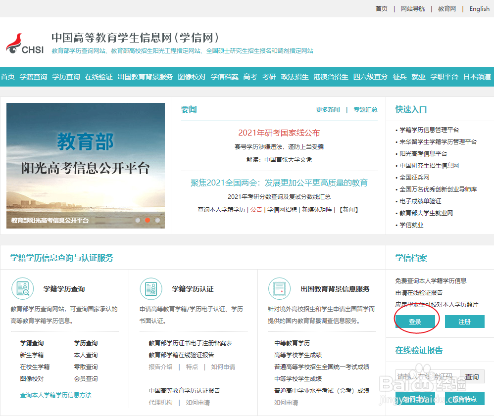Open 网站导航 in the top bar
This screenshot has height=416, width=494.
point(412,8)
